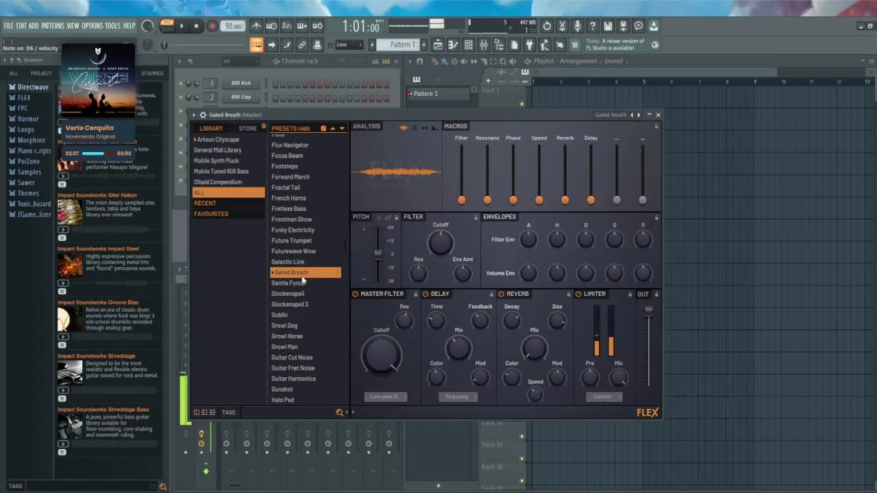Open the piano roll view icon
Viewport: 877px width, 493px height.
click(453, 45)
